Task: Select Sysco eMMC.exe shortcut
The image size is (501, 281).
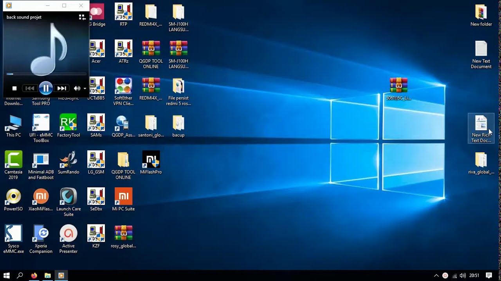Action: click(13, 240)
